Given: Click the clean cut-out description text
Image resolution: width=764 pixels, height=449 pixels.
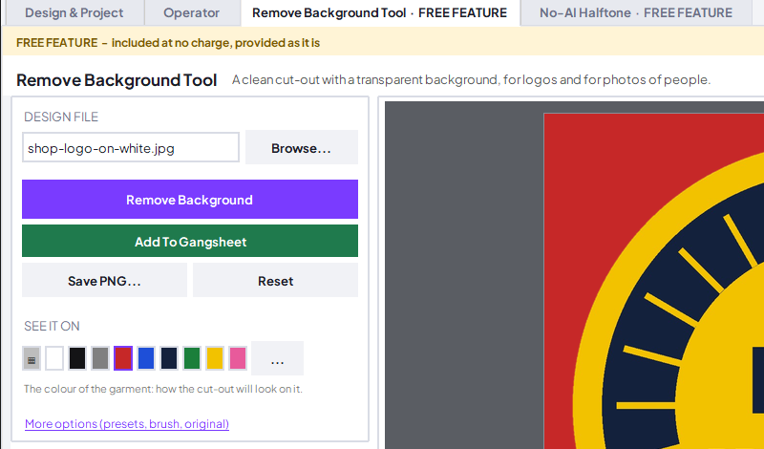Looking at the screenshot, I should (x=471, y=80).
